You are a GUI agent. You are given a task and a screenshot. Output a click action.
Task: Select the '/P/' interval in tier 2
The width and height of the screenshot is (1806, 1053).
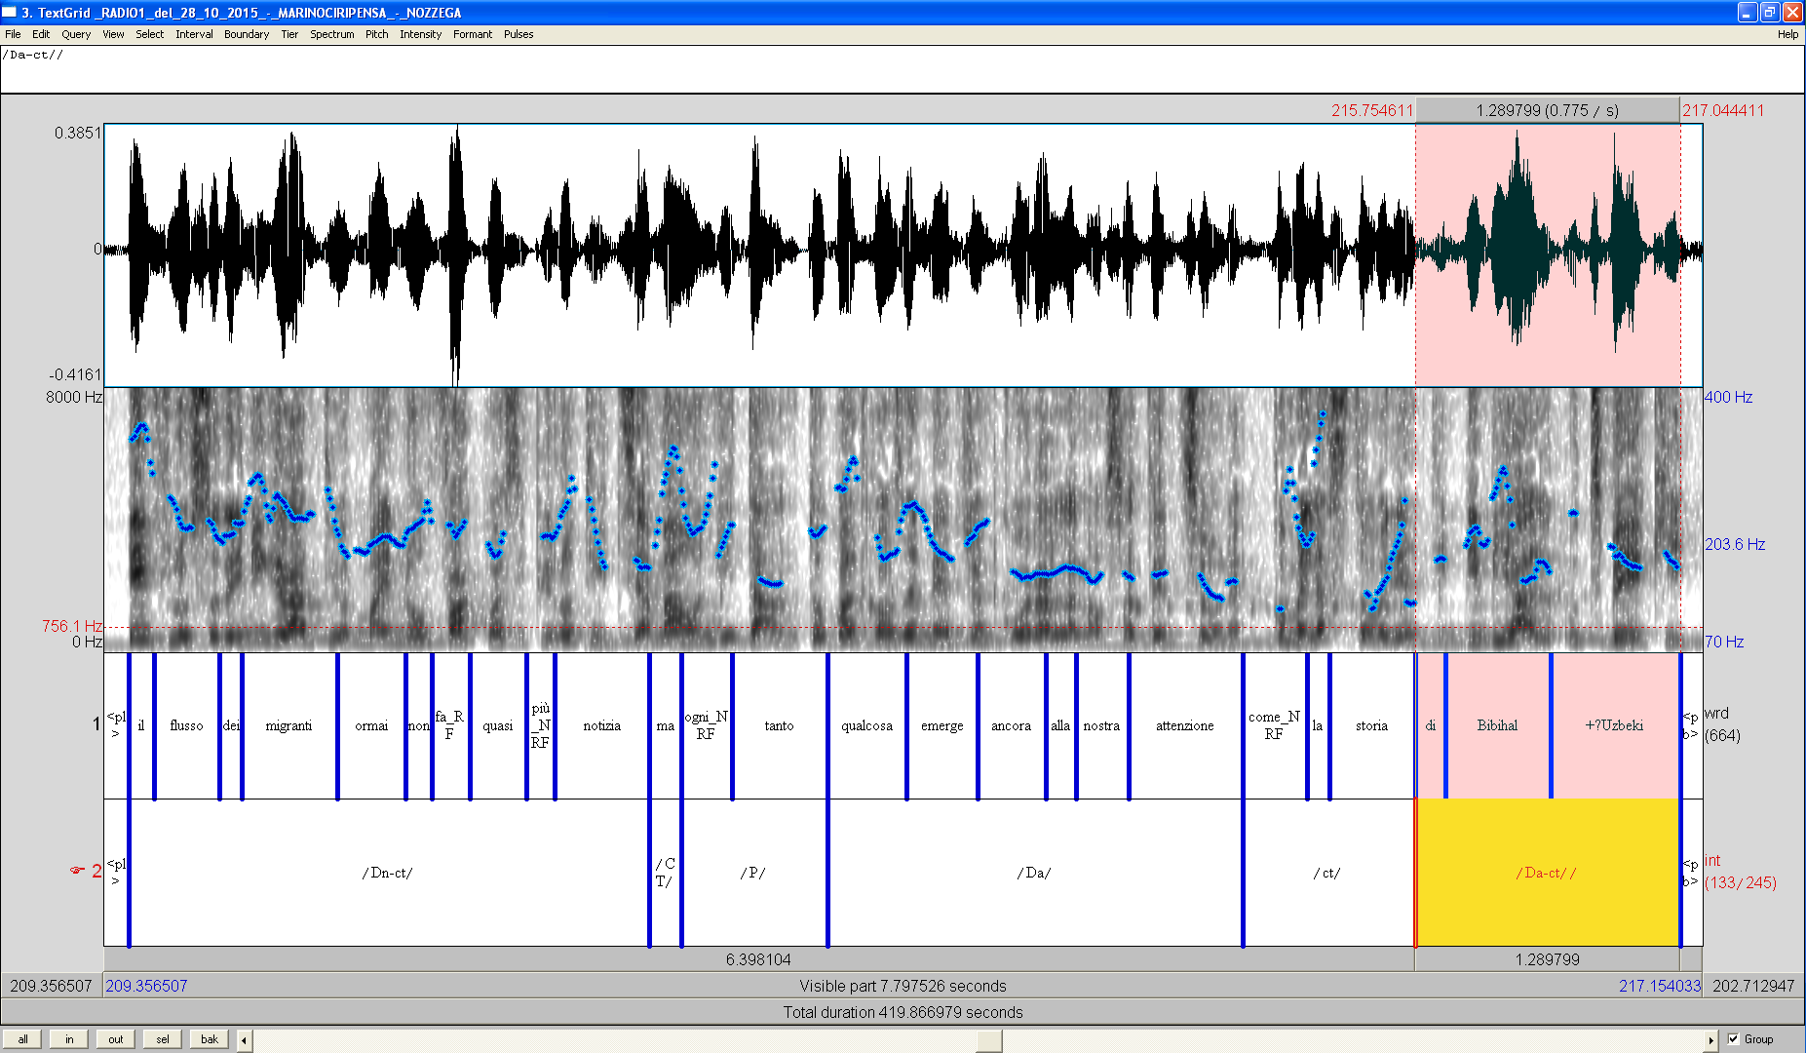coord(753,873)
